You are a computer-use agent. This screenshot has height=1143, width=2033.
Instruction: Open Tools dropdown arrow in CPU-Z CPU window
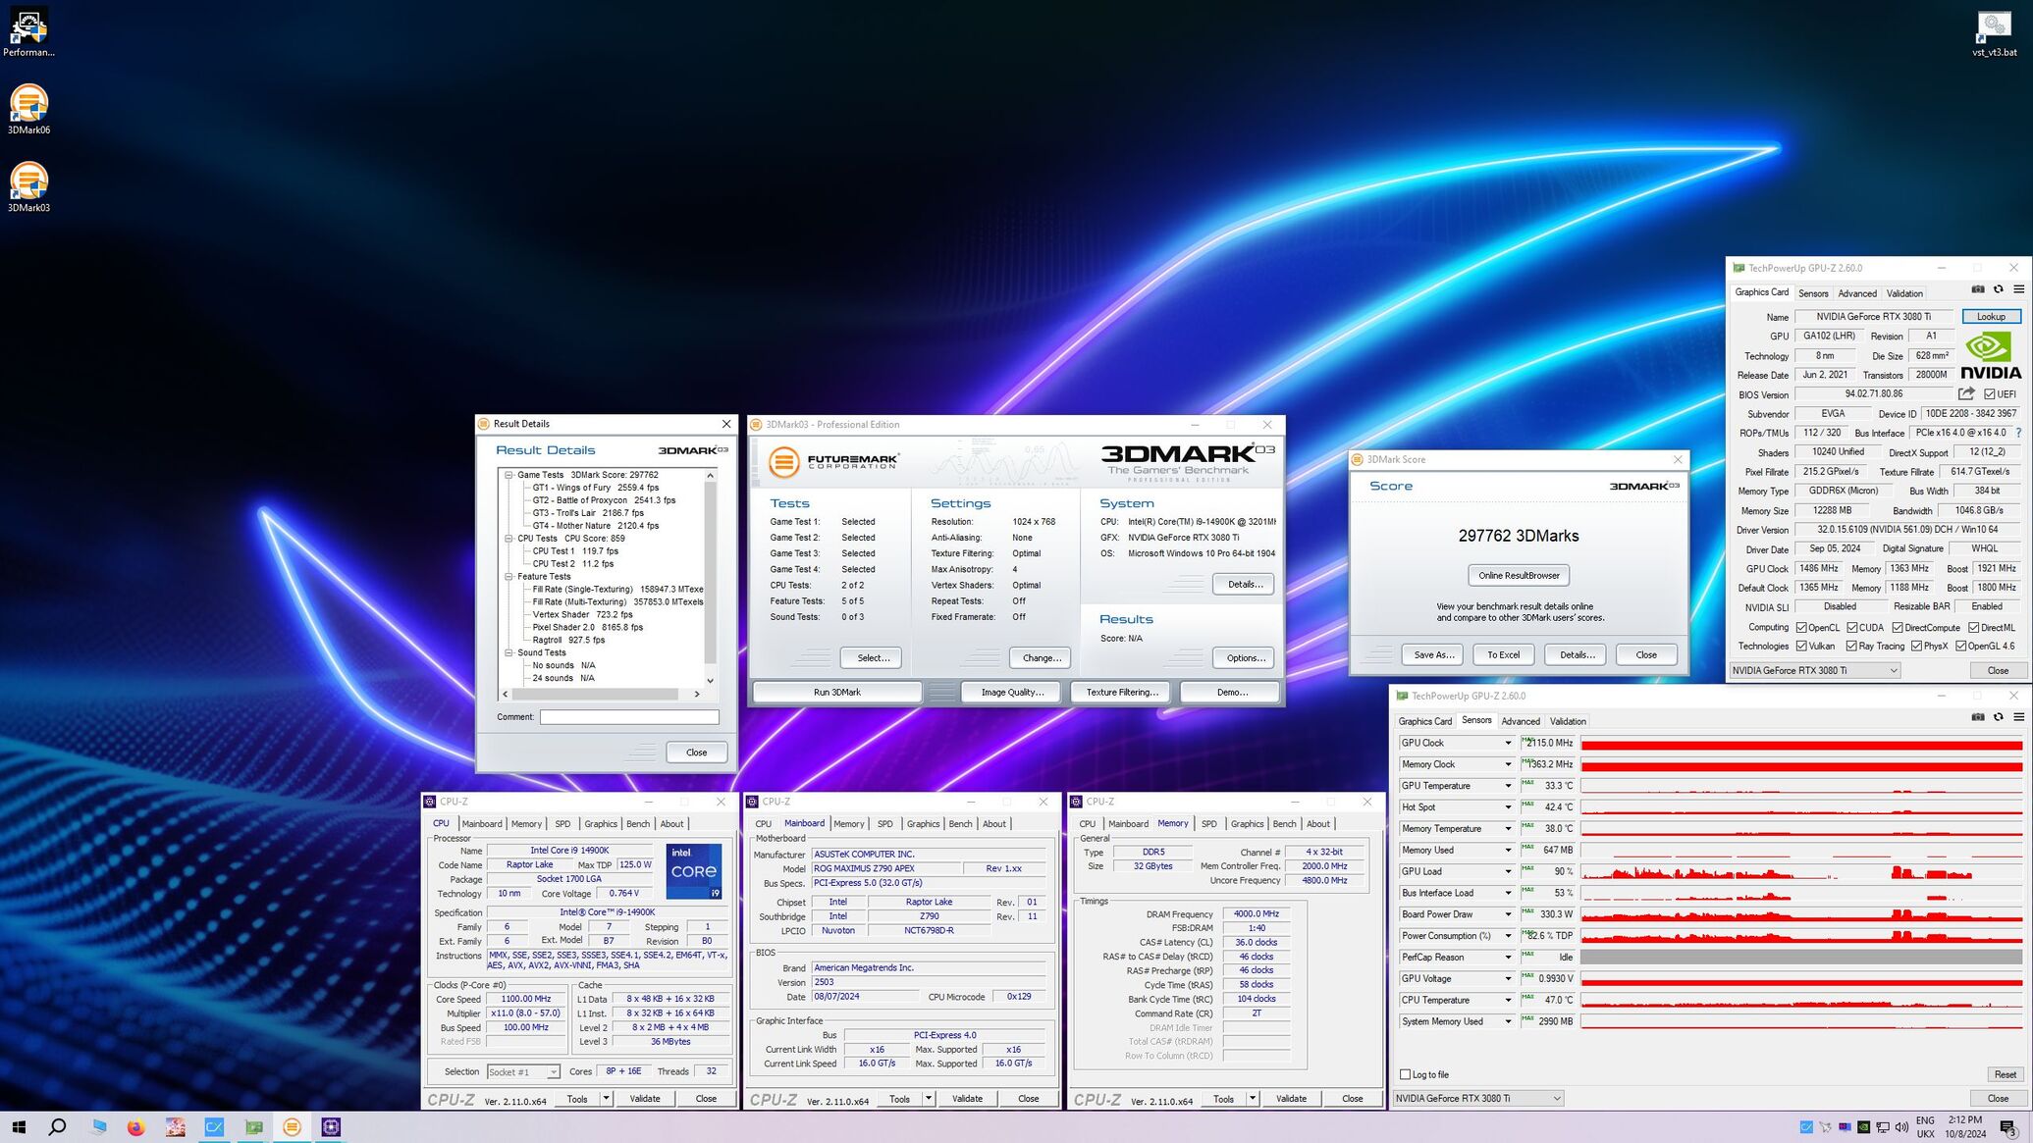[606, 1098]
